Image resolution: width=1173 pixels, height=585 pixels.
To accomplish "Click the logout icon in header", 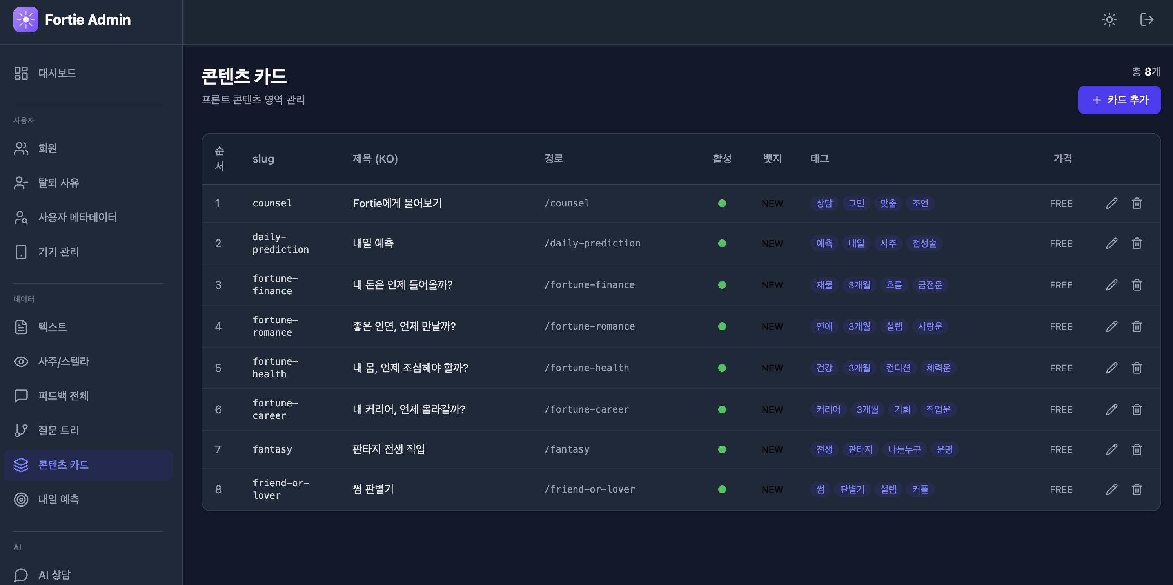I will pyautogui.click(x=1147, y=20).
